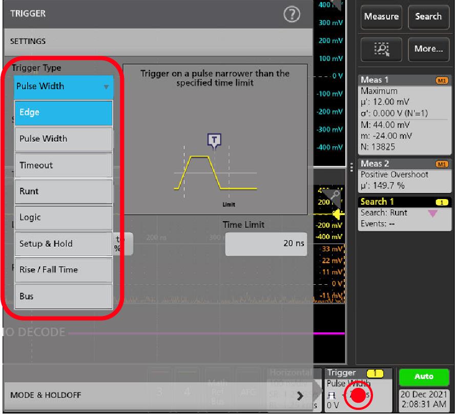Click the Search button
The height and width of the screenshot is (414, 455).
coord(428,17)
